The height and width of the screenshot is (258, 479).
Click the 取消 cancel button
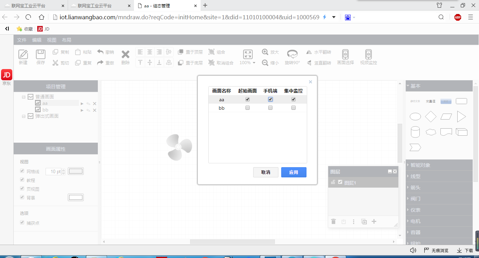[x=266, y=172]
